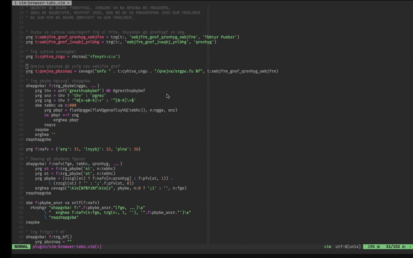The width and height of the screenshot is (413, 258).
Task: Click the "raqshapgvba" string on line 62
Action: click(x=64, y=218)
